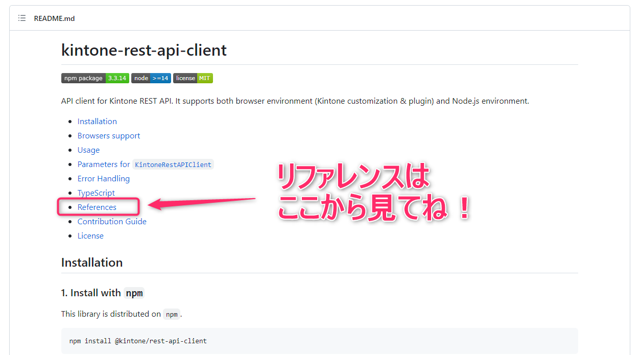Open the License link in the list
This screenshot has height=355, width=640.
90,235
